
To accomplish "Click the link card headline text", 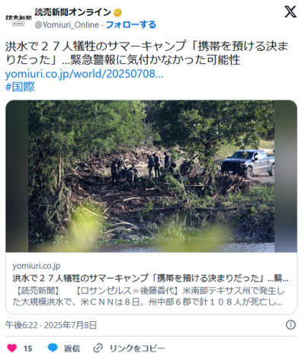I will coord(150,278).
